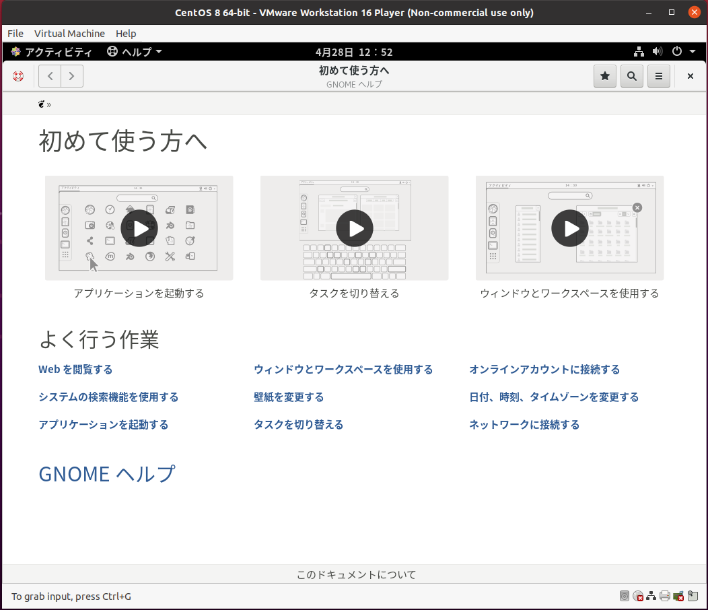The height and width of the screenshot is (610, 708).
Task: Open the search magnifier in header
Action: [x=631, y=76]
